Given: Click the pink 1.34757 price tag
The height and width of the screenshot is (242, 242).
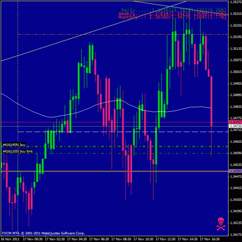Looking at the screenshot, I should tap(235, 122).
